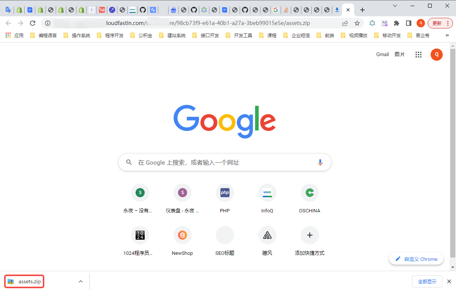The width and height of the screenshot is (456, 292).
Task: View site information icon in address bar
Action: coord(48,23)
